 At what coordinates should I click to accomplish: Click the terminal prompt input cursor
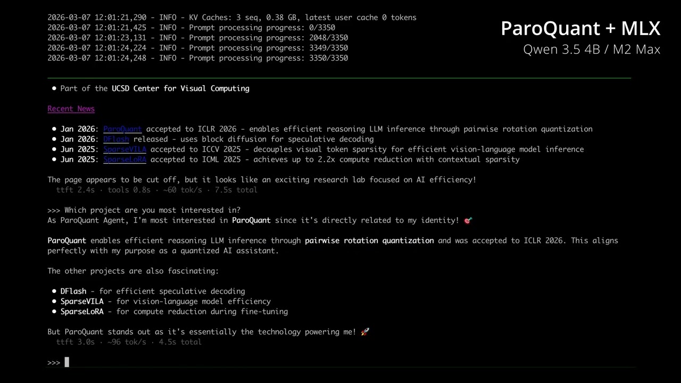(x=67, y=362)
